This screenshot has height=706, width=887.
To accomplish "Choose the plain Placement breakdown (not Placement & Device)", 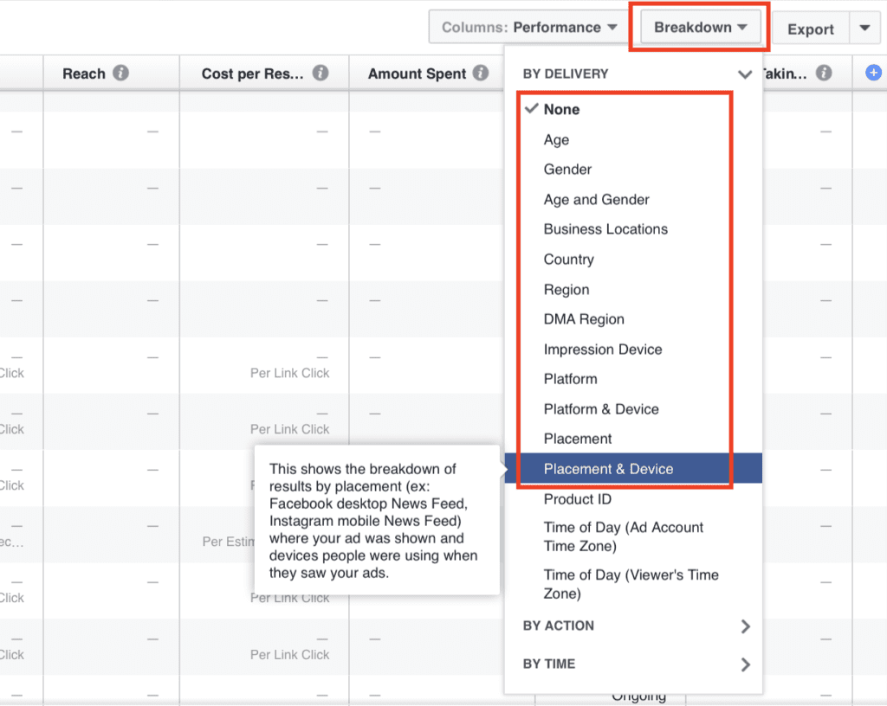I will pos(633,439).
